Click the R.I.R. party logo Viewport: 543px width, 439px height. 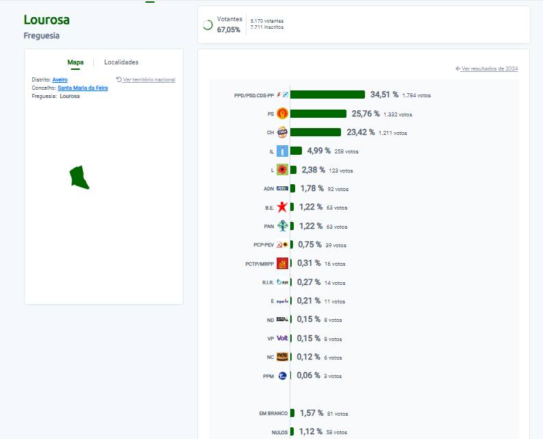282,282
